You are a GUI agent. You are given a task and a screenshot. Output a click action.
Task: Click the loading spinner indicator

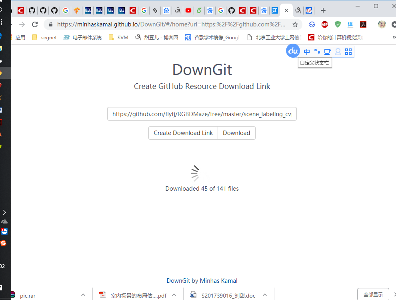[196, 173]
